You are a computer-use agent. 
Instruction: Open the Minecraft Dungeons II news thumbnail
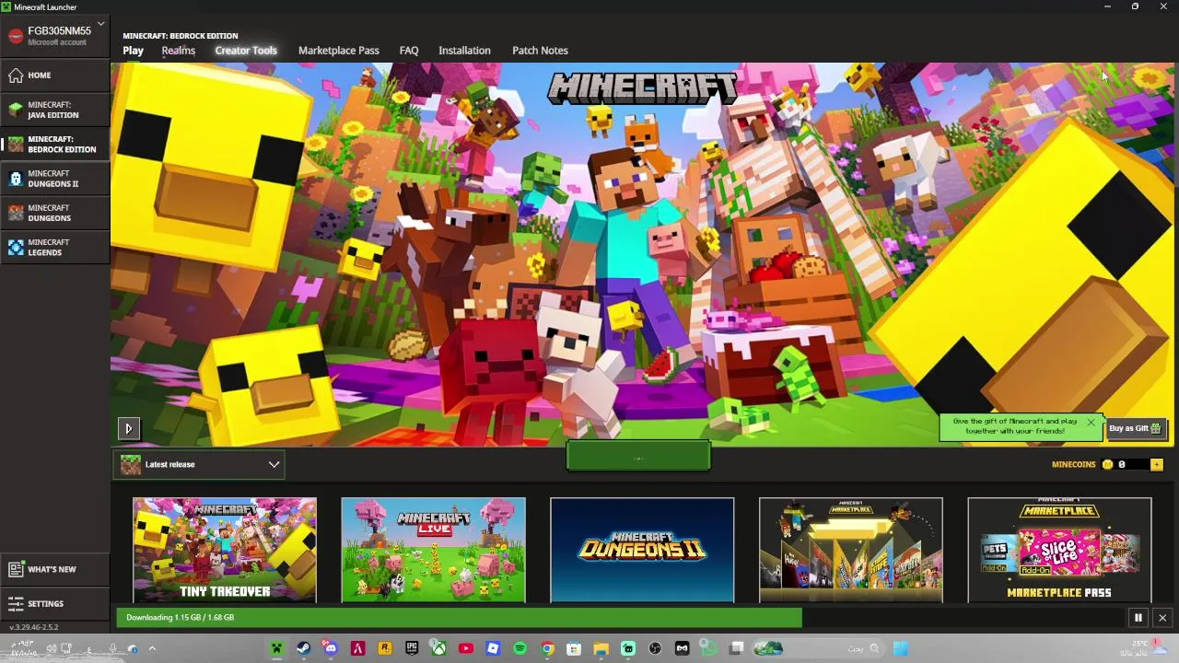coord(642,550)
